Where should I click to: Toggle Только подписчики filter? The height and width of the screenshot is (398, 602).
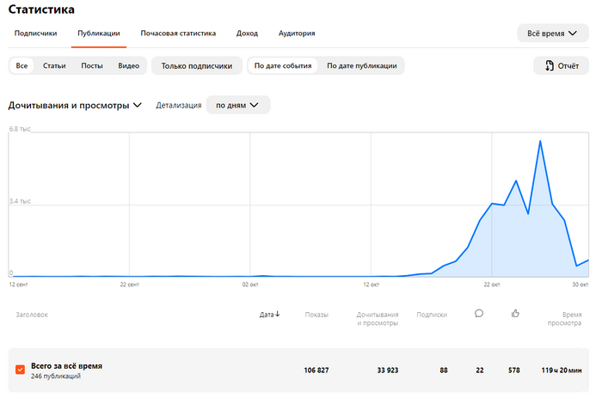(x=197, y=65)
